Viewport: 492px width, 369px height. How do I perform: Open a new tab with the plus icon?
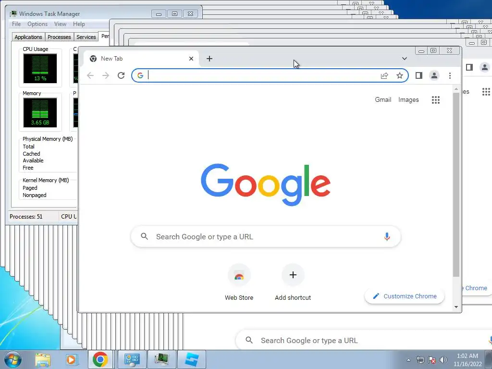click(209, 59)
